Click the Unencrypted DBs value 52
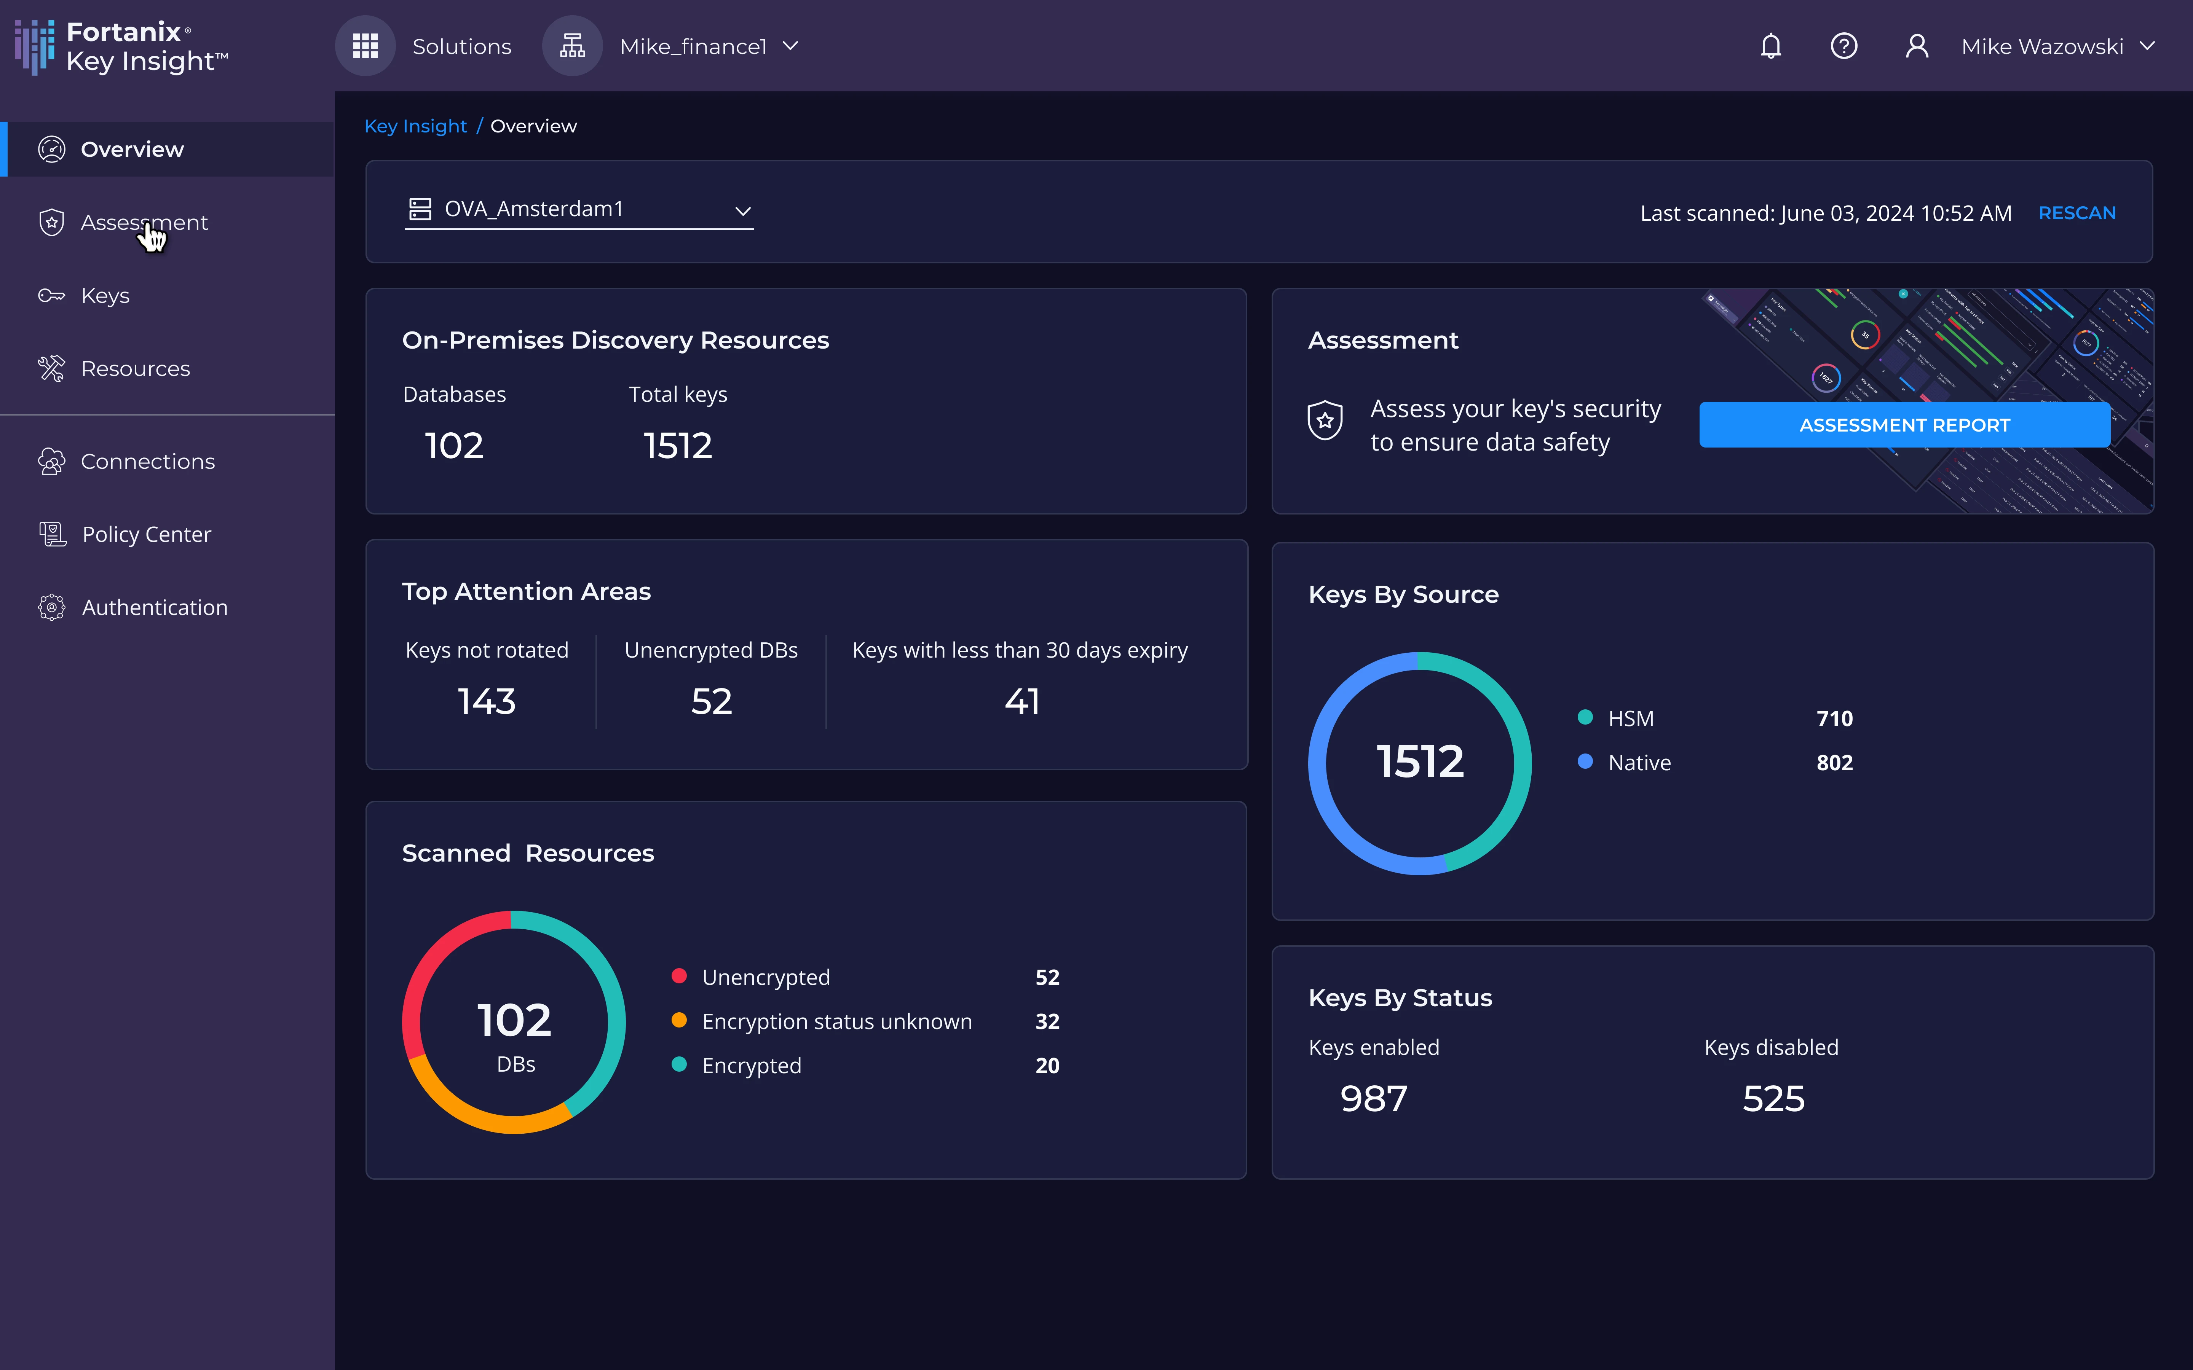 [711, 702]
